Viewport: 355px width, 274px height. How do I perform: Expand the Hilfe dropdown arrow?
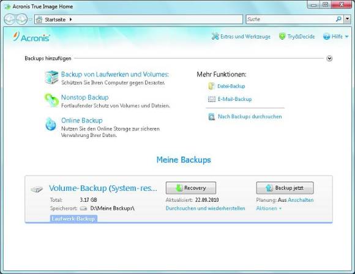346,37
